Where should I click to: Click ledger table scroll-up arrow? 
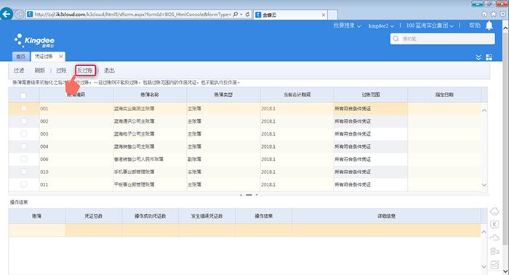tap(484, 110)
